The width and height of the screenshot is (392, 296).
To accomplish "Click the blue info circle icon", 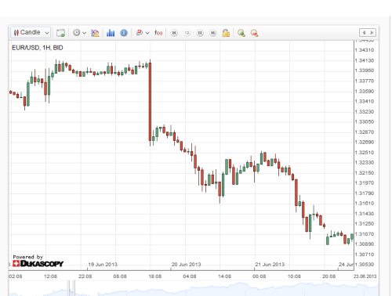I will 124,33.
